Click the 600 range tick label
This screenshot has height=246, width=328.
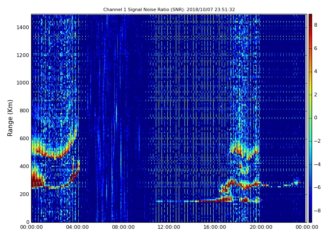pos(24,139)
